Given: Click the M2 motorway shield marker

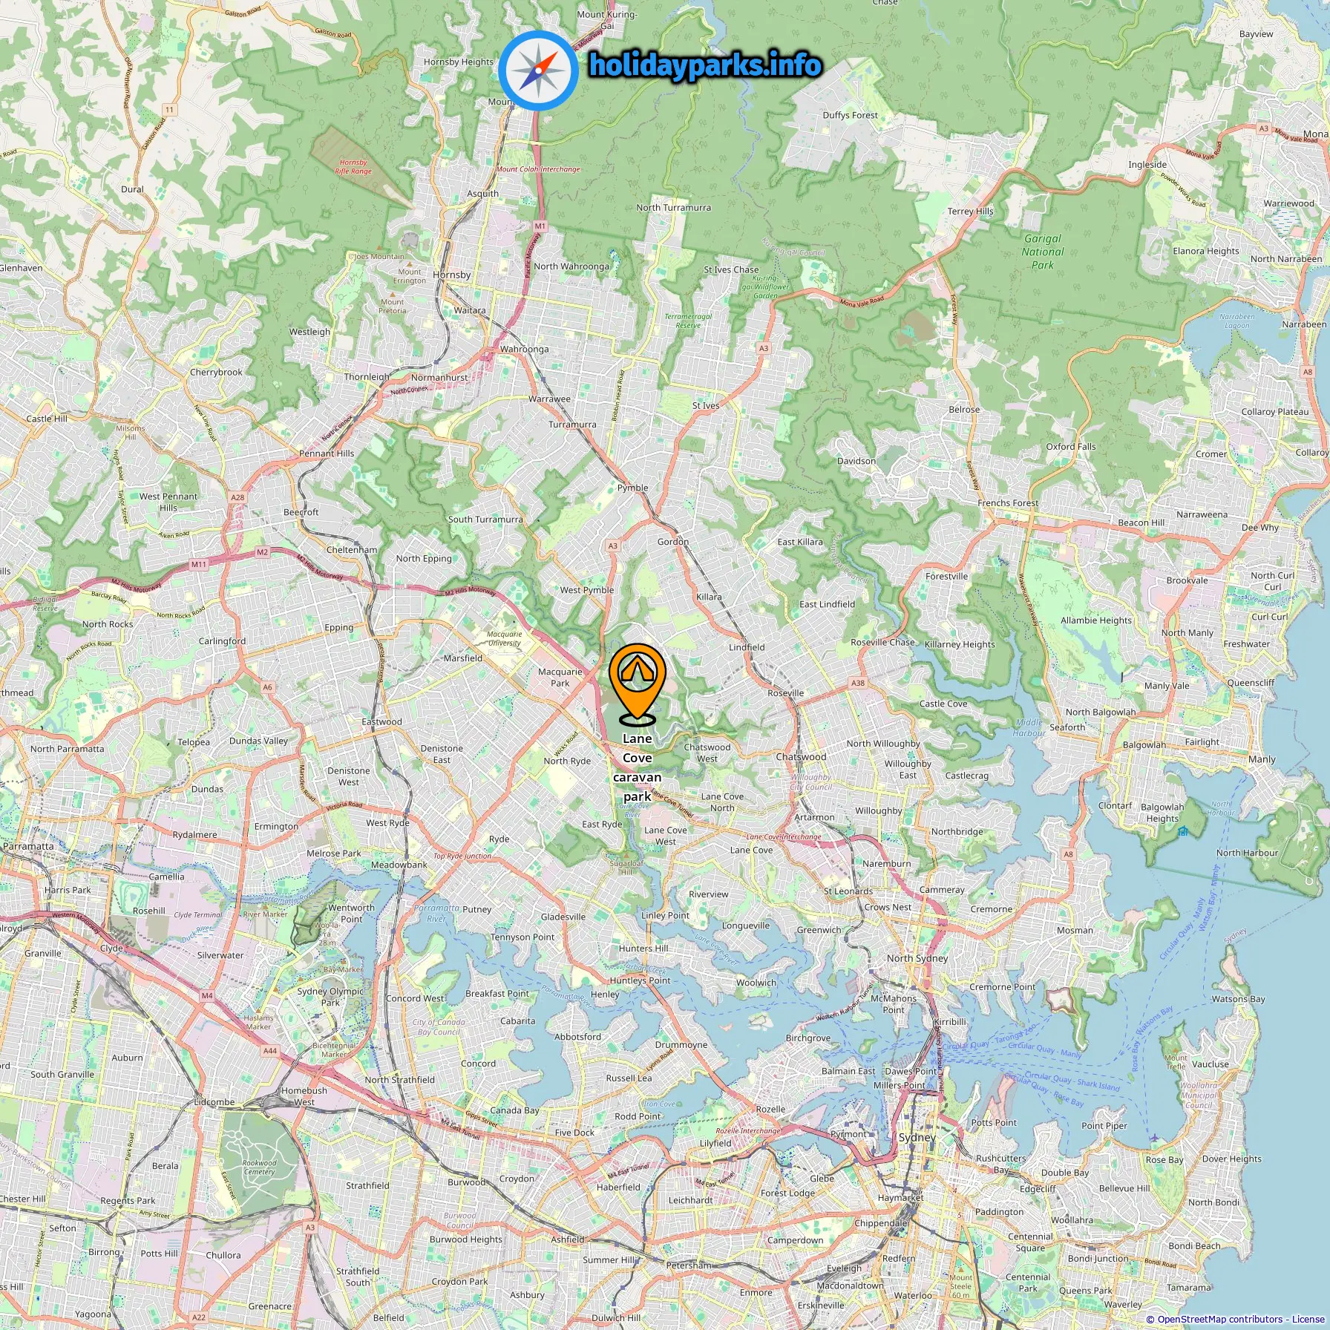Looking at the screenshot, I should pyautogui.click(x=262, y=552).
